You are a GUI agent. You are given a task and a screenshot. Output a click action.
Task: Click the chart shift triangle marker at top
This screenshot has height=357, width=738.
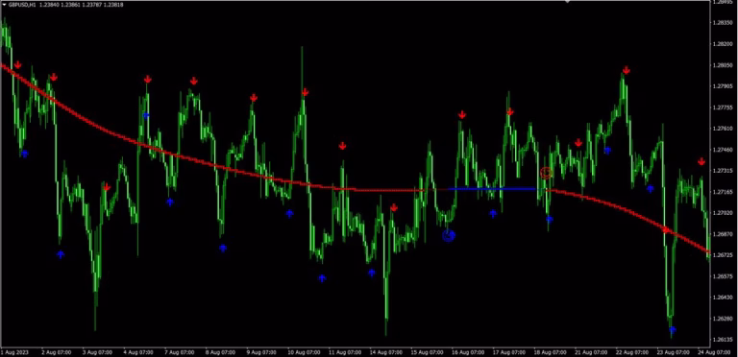pos(568,2)
